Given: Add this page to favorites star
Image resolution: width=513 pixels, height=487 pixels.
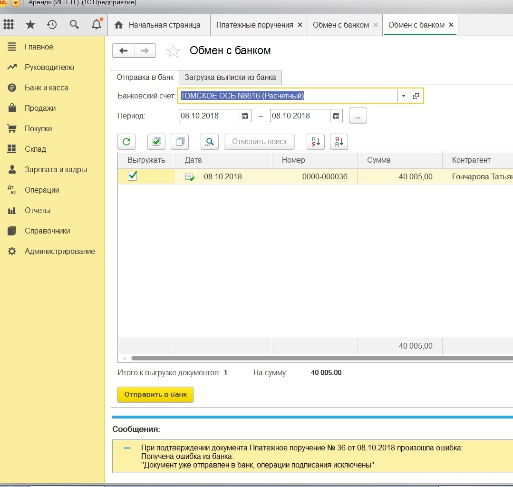Looking at the screenshot, I should click(x=173, y=51).
